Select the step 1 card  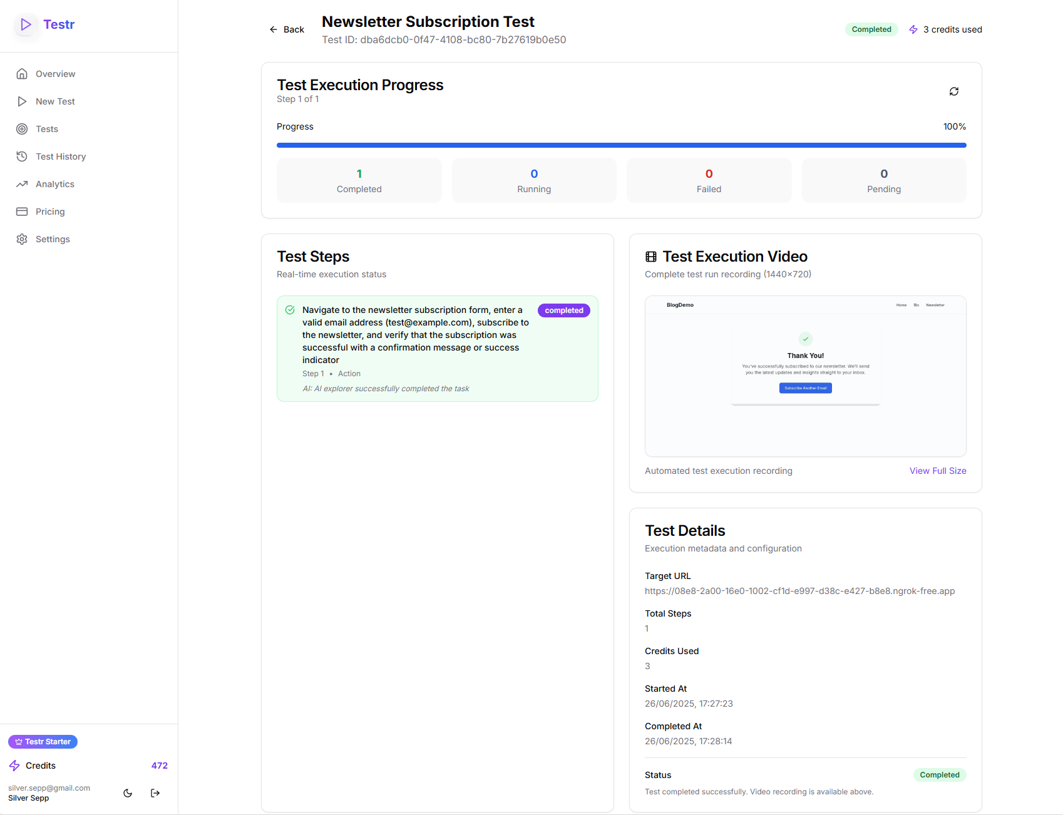point(438,349)
